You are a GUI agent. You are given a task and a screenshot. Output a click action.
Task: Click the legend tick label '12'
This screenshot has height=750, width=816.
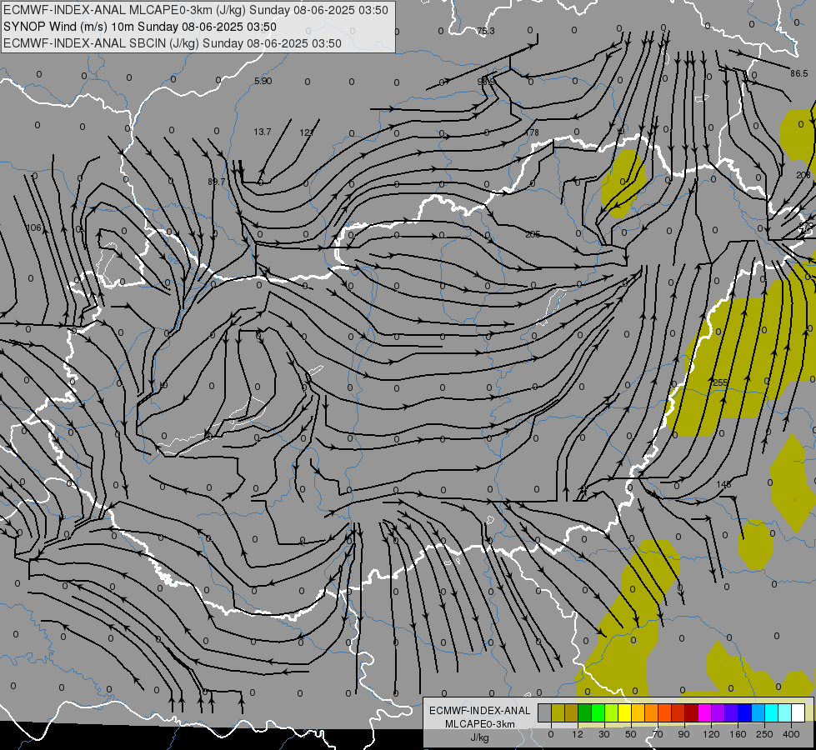pyautogui.click(x=578, y=734)
